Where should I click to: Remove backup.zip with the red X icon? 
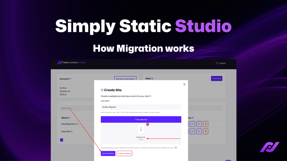148,124
